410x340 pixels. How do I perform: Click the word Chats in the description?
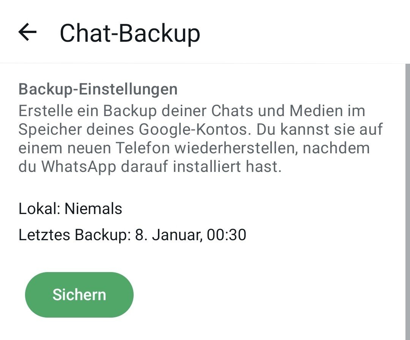(232, 110)
